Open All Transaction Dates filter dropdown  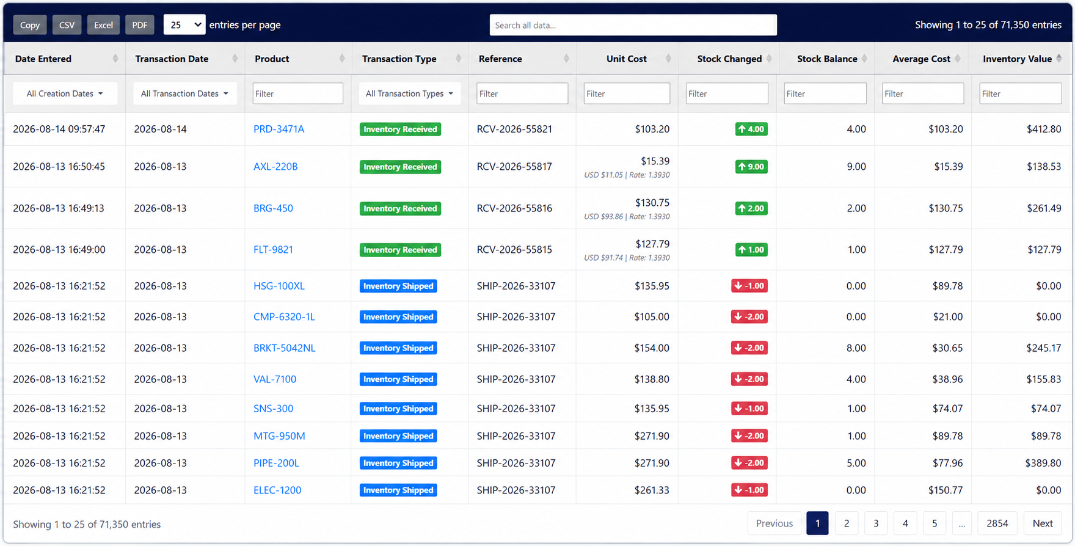[x=184, y=93]
